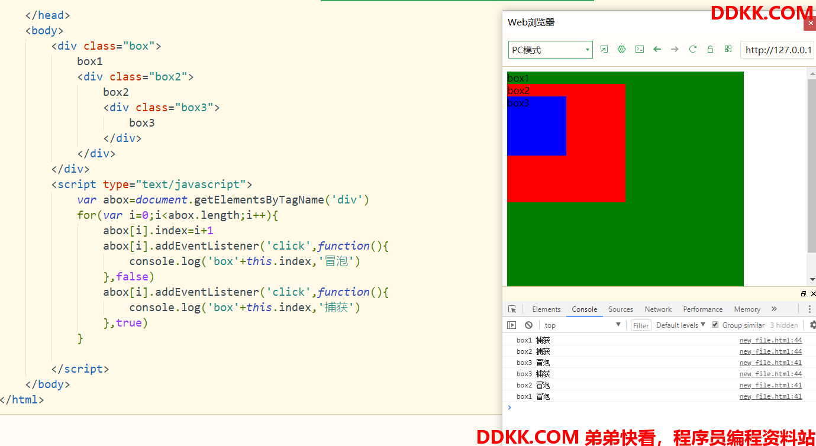Click the preview scrollbar up arrow
Screen dimensions: 816x446
811,73
